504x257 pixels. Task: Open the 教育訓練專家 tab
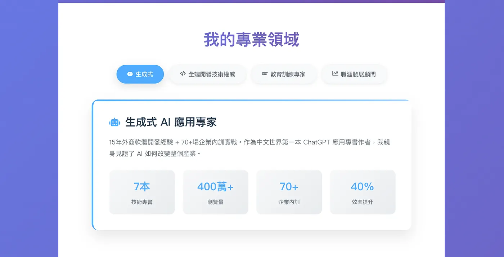click(284, 74)
